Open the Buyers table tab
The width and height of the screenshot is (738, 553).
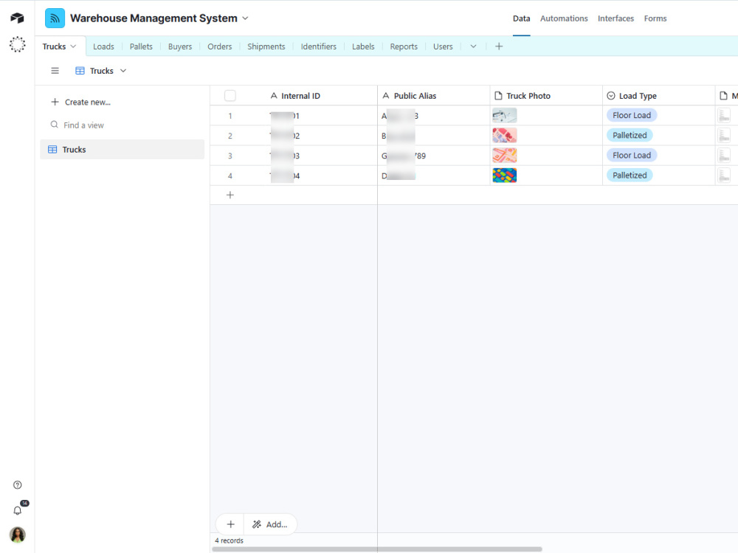click(180, 46)
